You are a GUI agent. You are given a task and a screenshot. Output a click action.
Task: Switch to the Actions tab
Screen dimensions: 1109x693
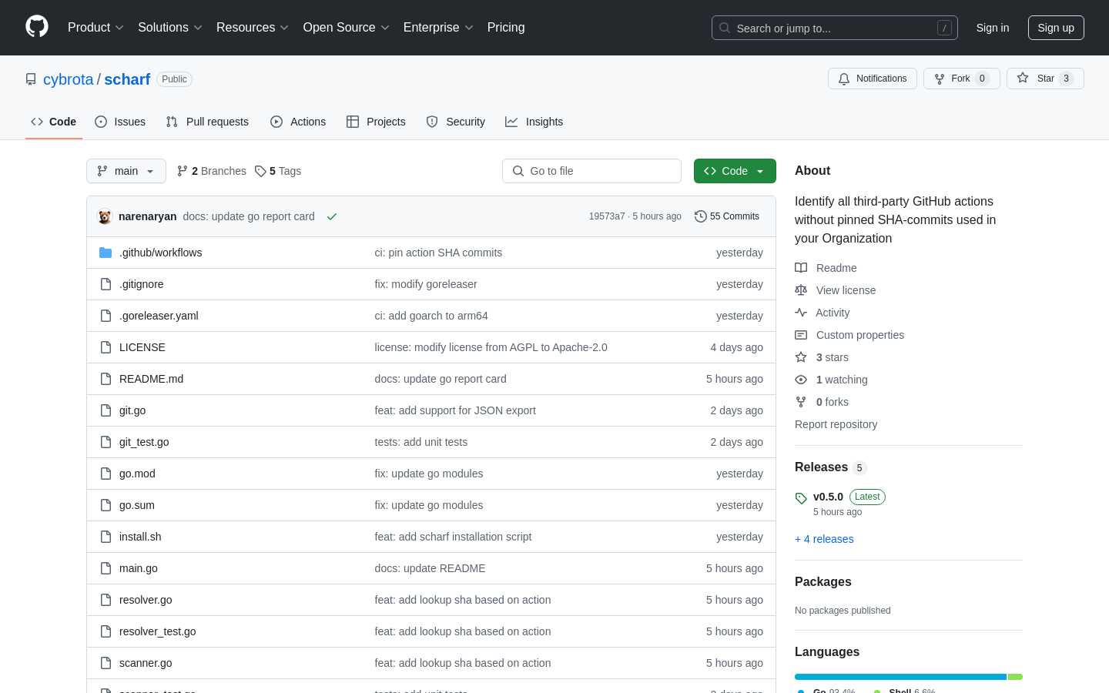click(298, 122)
